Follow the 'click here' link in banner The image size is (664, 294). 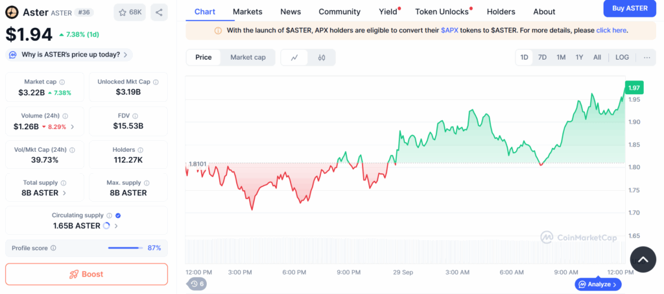click(x=611, y=30)
